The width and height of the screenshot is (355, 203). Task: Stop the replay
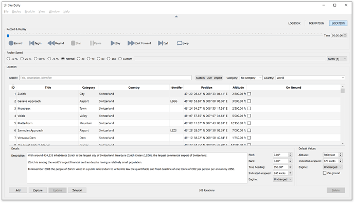tap(76, 43)
